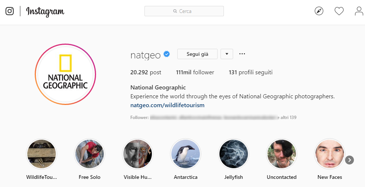Open the Free Solo highlight
Image resolution: width=365 pixels, height=187 pixels.
[89, 154]
